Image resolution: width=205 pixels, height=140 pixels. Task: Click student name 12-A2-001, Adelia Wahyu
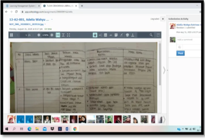(29, 20)
